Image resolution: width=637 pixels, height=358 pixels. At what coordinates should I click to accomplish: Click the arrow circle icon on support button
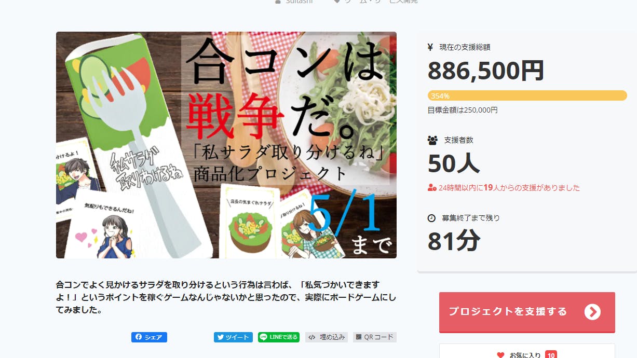tap(592, 312)
